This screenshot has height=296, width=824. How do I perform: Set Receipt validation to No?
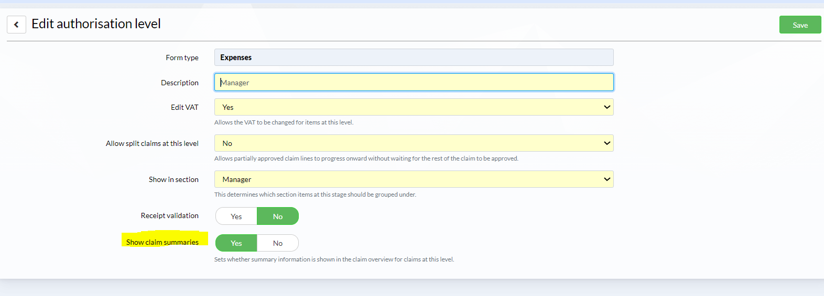[x=278, y=216]
